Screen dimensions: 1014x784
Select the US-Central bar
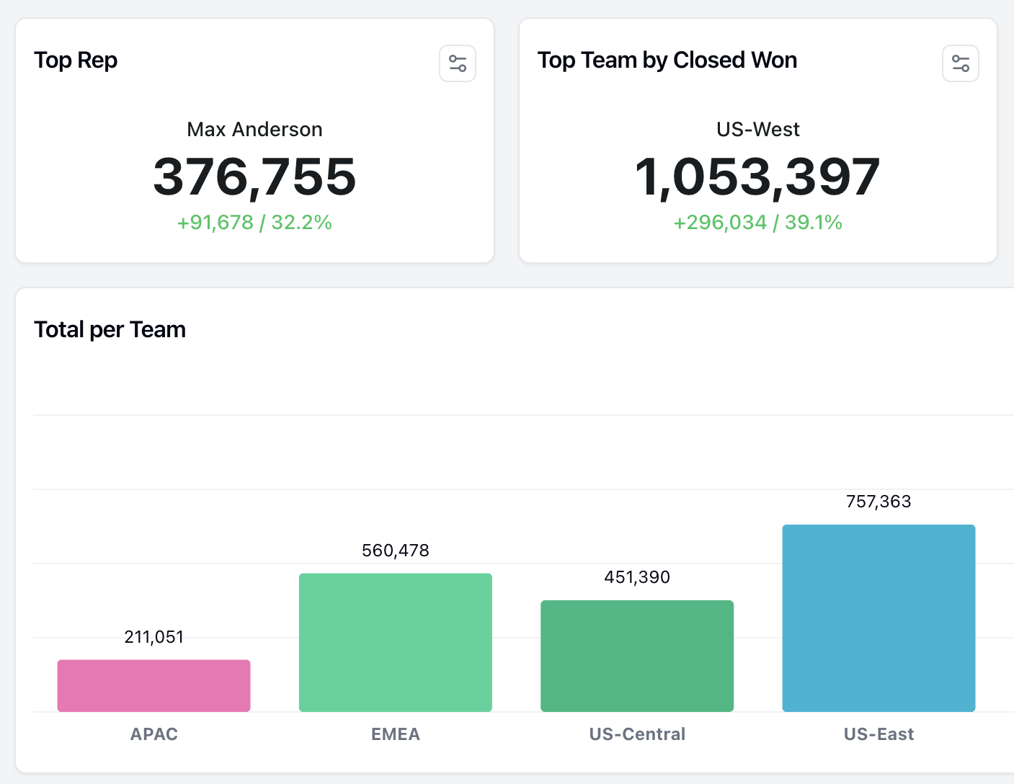coord(636,656)
